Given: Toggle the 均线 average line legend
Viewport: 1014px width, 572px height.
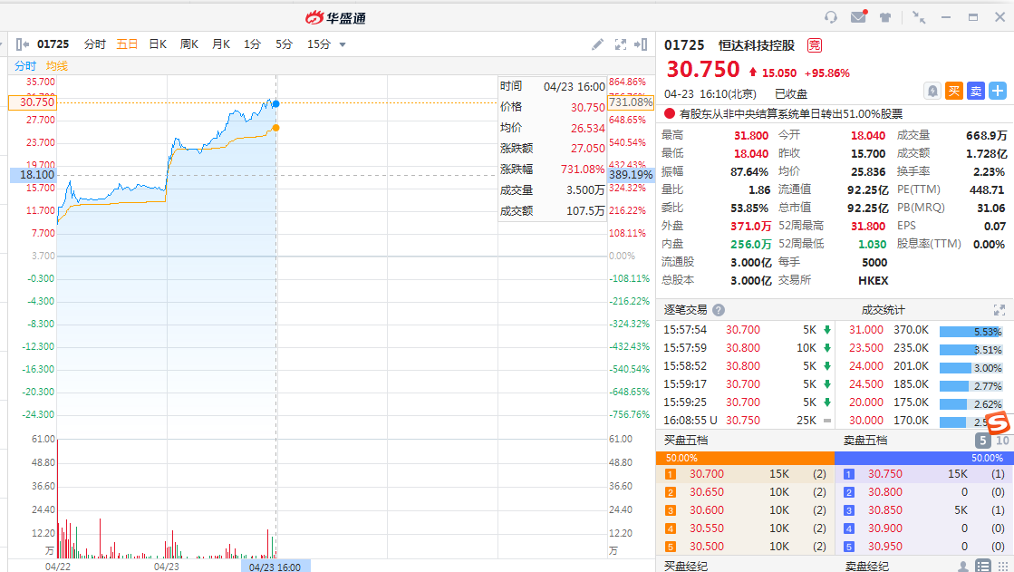Looking at the screenshot, I should coord(57,66).
